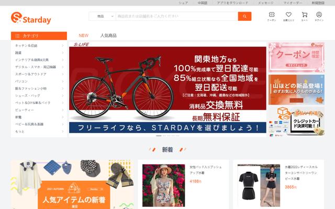The width and height of the screenshot is (335, 209).
Task: Open マイオーダー link in top bar
Action: 293,3
